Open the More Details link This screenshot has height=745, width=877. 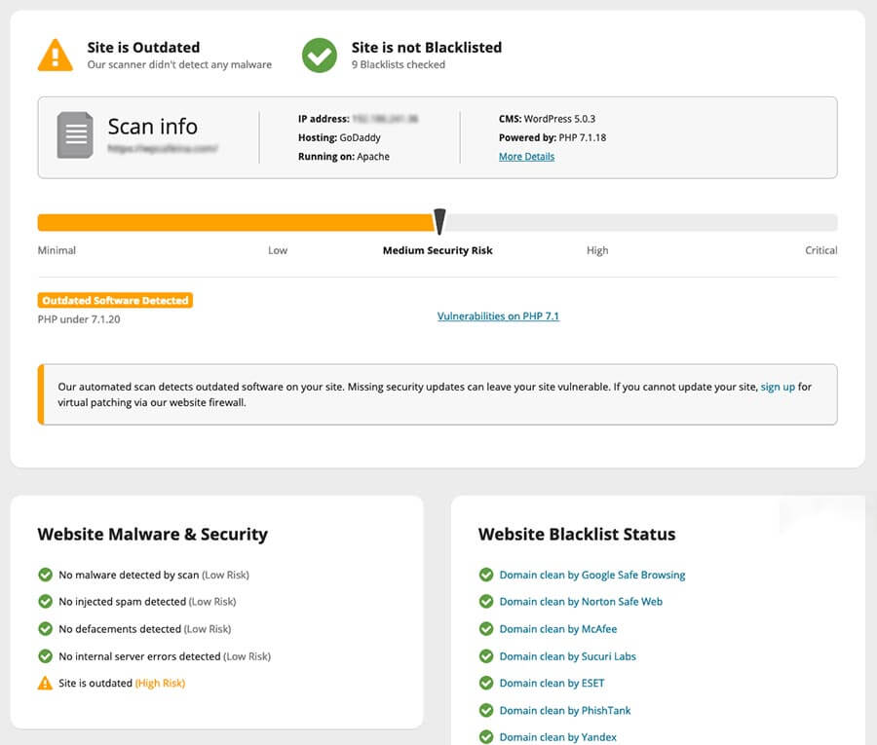526,157
